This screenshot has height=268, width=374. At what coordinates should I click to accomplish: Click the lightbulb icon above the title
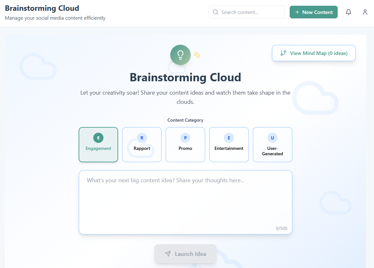[x=180, y=55]
